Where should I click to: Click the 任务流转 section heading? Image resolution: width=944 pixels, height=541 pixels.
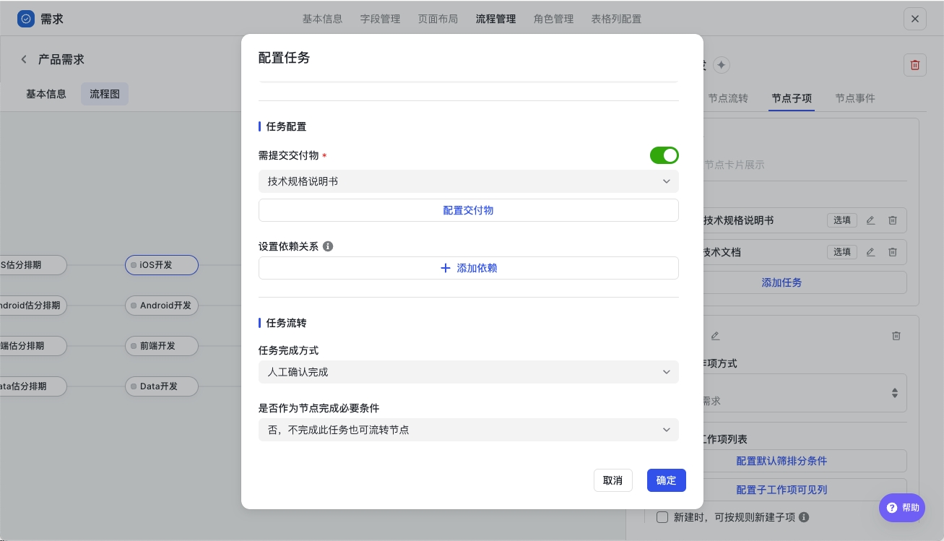[286, 323]
